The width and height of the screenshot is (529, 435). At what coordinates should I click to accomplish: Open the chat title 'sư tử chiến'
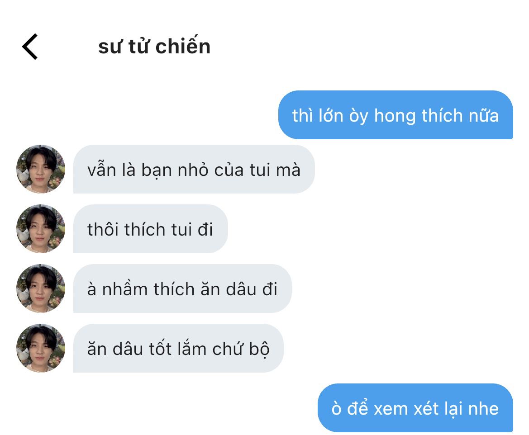pyautogui.click(x=154, y=46)
